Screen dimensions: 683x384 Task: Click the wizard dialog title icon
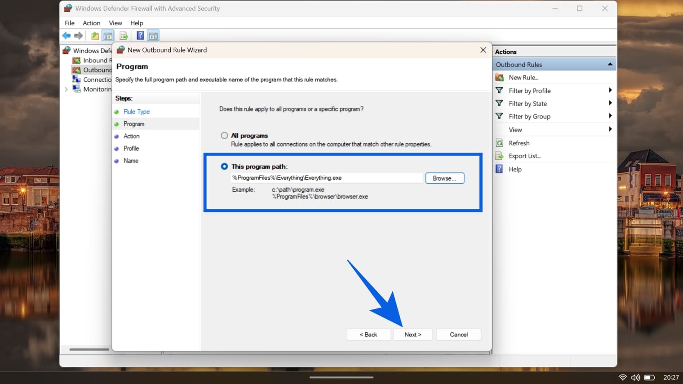120,50
